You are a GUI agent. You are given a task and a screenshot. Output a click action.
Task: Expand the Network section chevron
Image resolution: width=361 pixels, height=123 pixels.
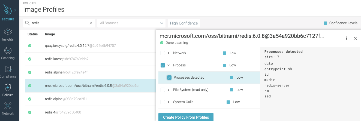[x=169, y=53]
